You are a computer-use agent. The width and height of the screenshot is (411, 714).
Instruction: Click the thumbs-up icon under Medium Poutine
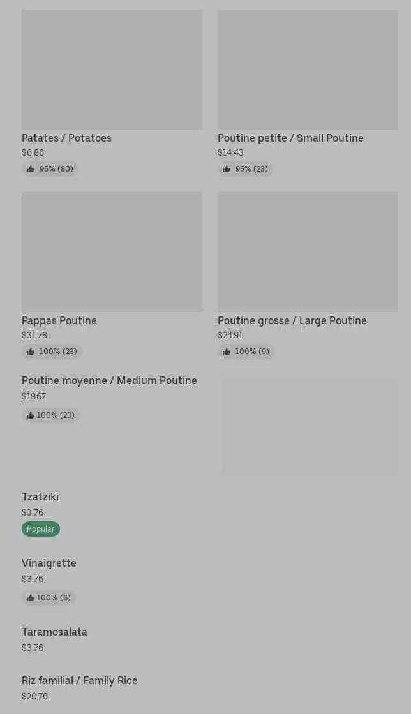pos(31,415)
